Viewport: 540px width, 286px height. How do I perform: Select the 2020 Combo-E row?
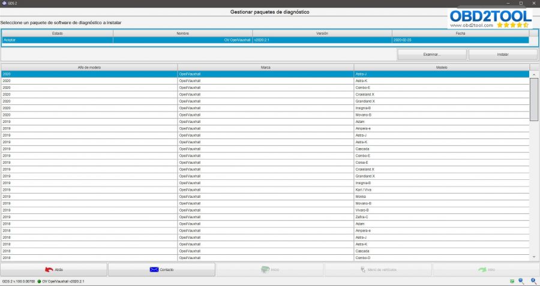click(x=265, y=88)
